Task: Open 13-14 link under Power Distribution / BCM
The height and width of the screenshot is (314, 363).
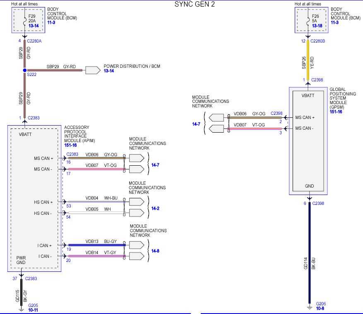Action: [109, 71]
